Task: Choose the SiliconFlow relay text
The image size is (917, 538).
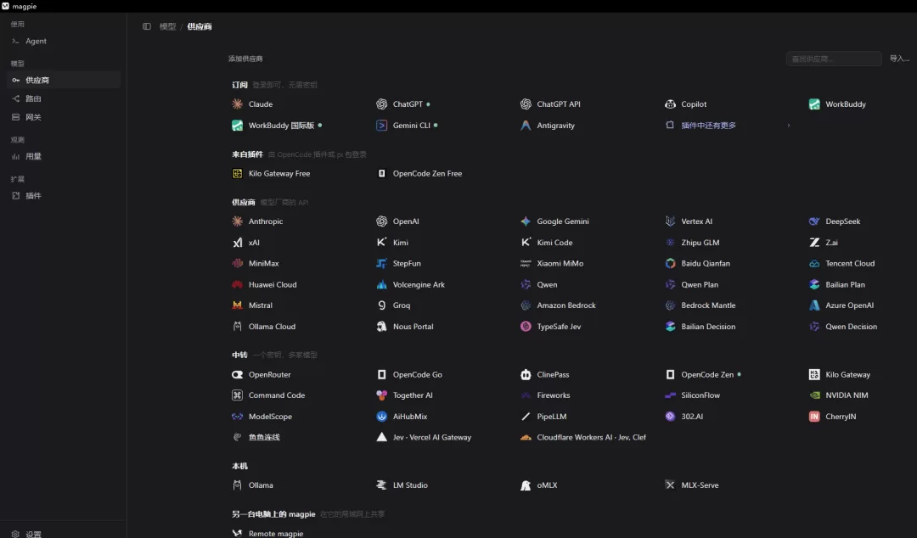Action: (700, 395)
